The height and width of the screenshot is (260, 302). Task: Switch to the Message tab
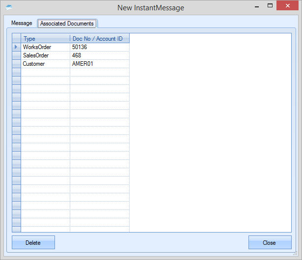(22, 23)
